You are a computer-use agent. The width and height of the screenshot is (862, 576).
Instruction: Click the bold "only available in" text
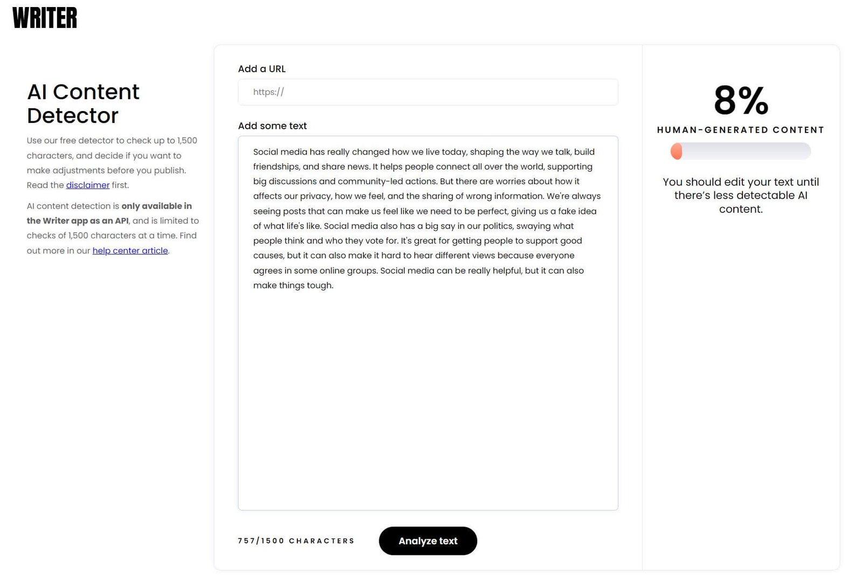156,206
